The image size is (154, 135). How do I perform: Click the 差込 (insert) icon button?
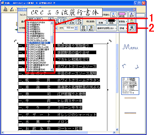(91, 28)
